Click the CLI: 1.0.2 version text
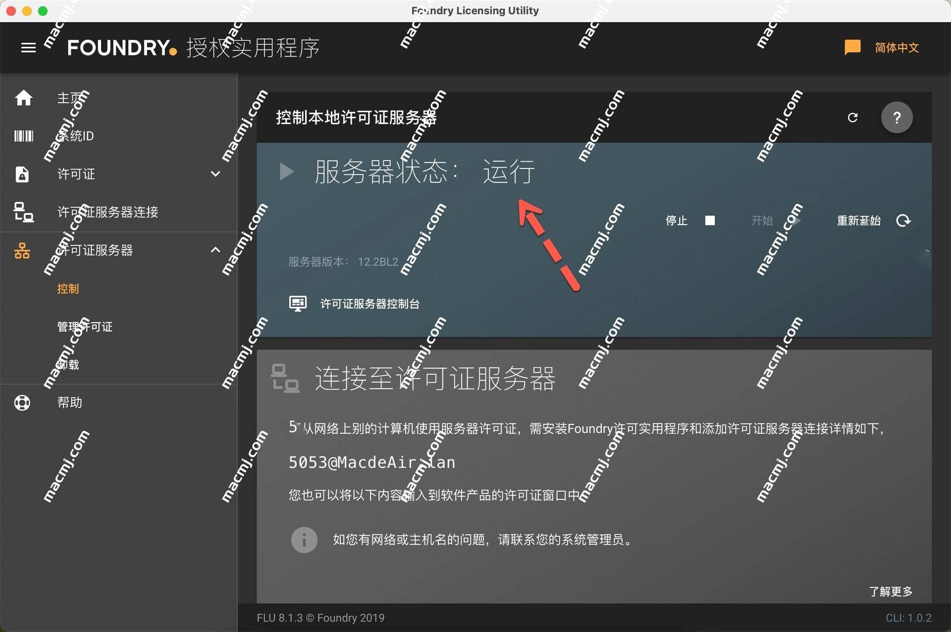Viewport: 951px width, 632px height. tap(908, 618)
